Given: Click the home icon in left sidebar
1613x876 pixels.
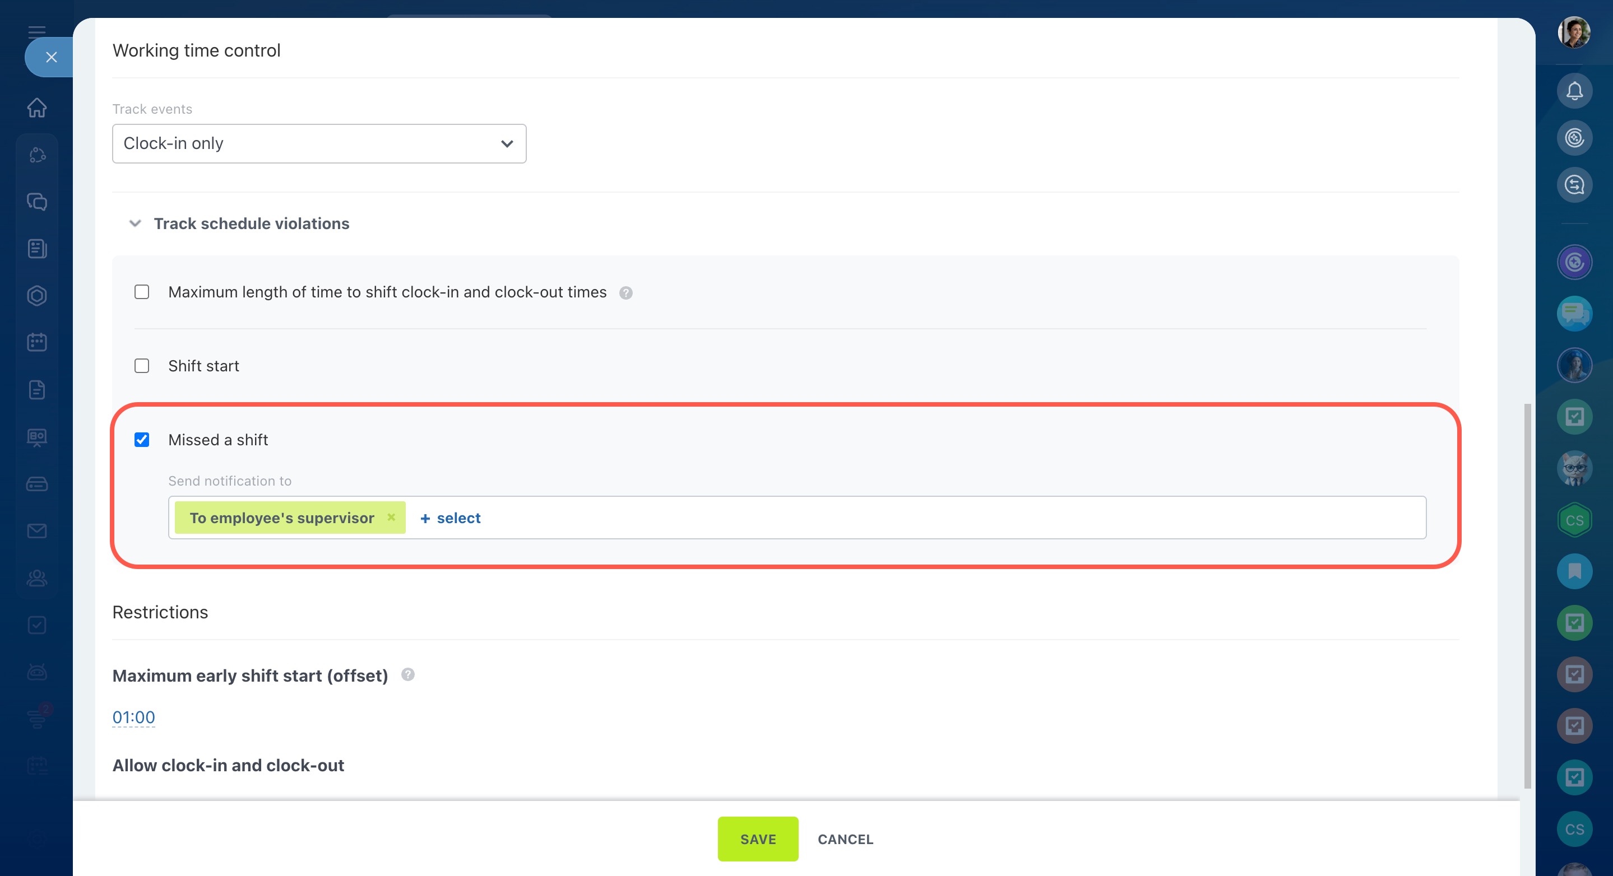Looking at the screenshot, I should pos(37,107).
